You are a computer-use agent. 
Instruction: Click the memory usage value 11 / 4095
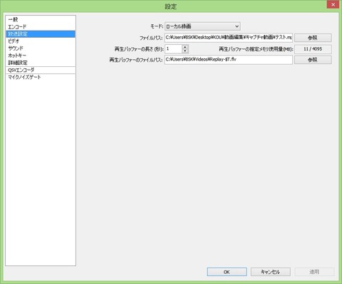coord(313,49)
